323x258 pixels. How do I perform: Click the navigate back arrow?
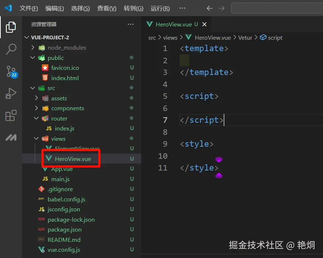click(209, 8)
